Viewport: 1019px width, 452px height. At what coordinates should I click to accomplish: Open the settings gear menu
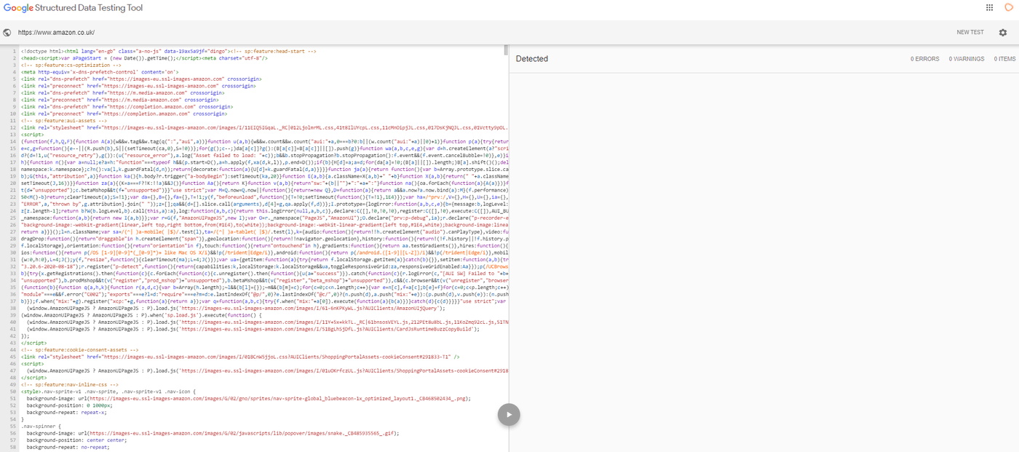(1003, 33)
